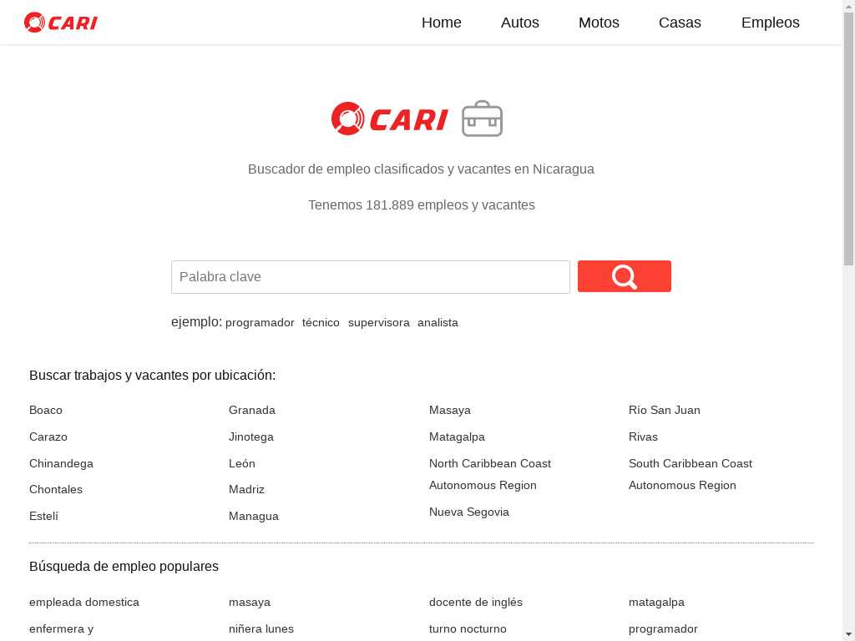Open the Empleos section

pos(770,23)
